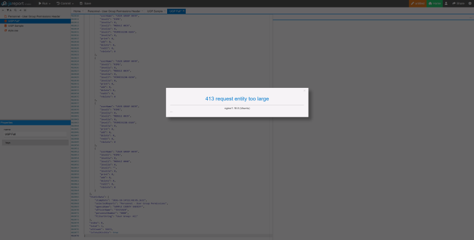Close the UGP Sample tab
Screen dimensions: 474x240
tap(165, 11)
